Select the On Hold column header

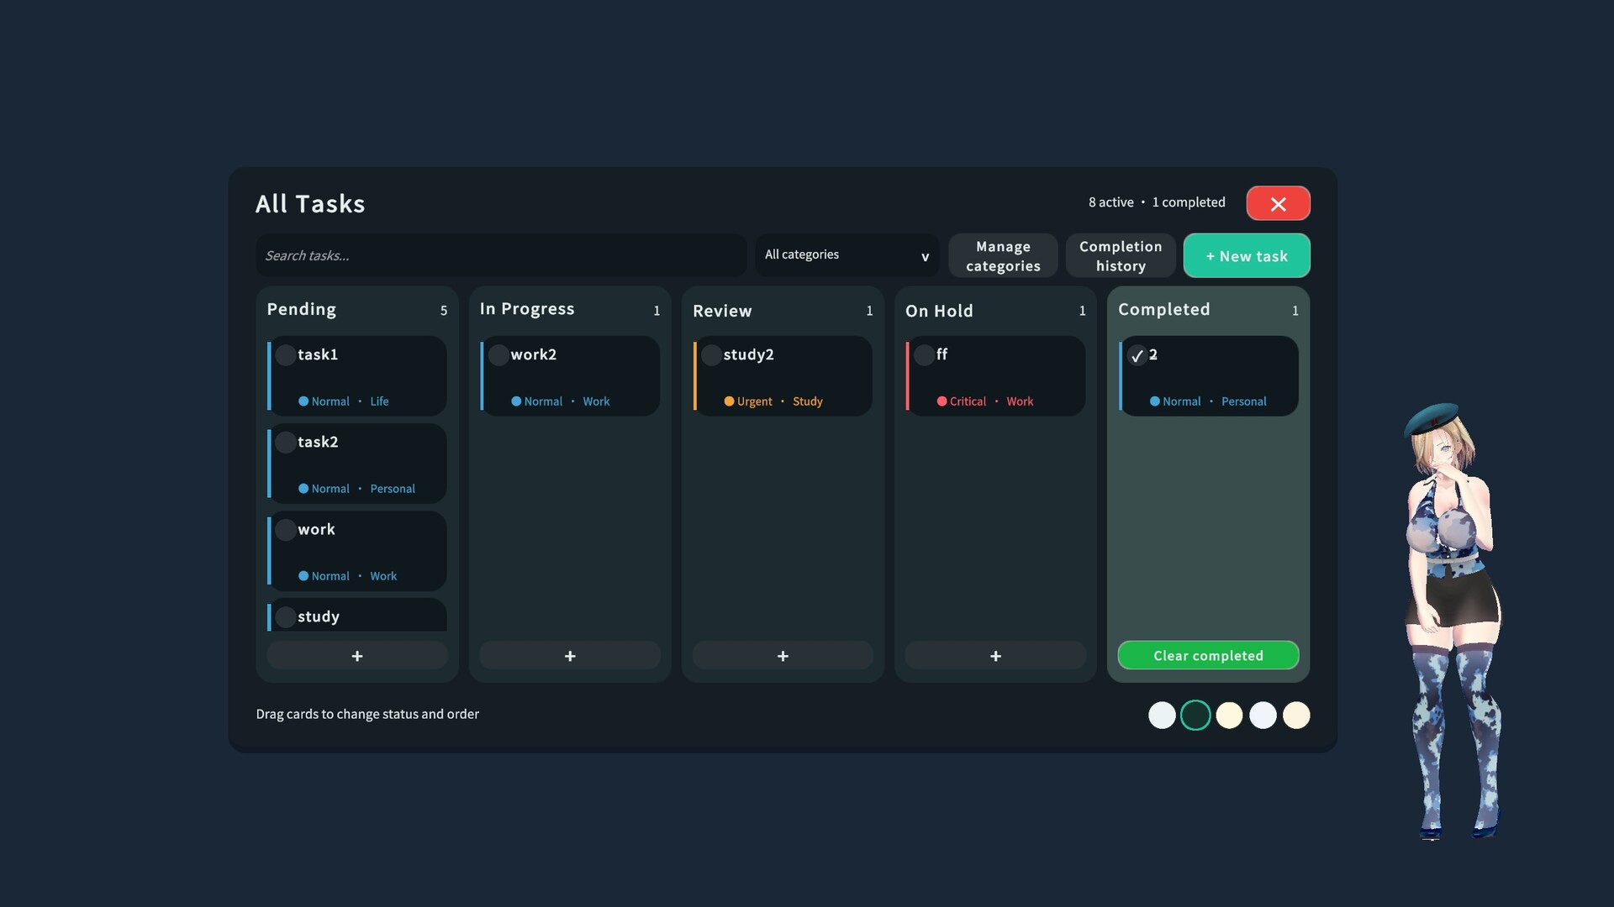939,311
